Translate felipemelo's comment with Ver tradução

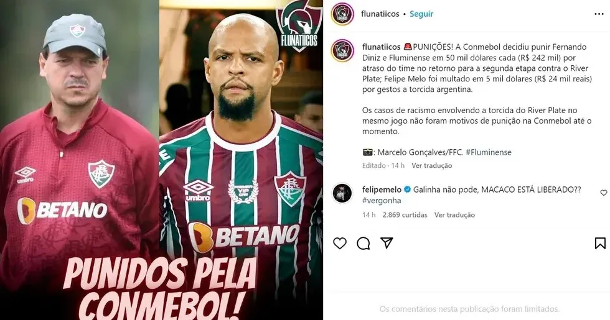455,215
